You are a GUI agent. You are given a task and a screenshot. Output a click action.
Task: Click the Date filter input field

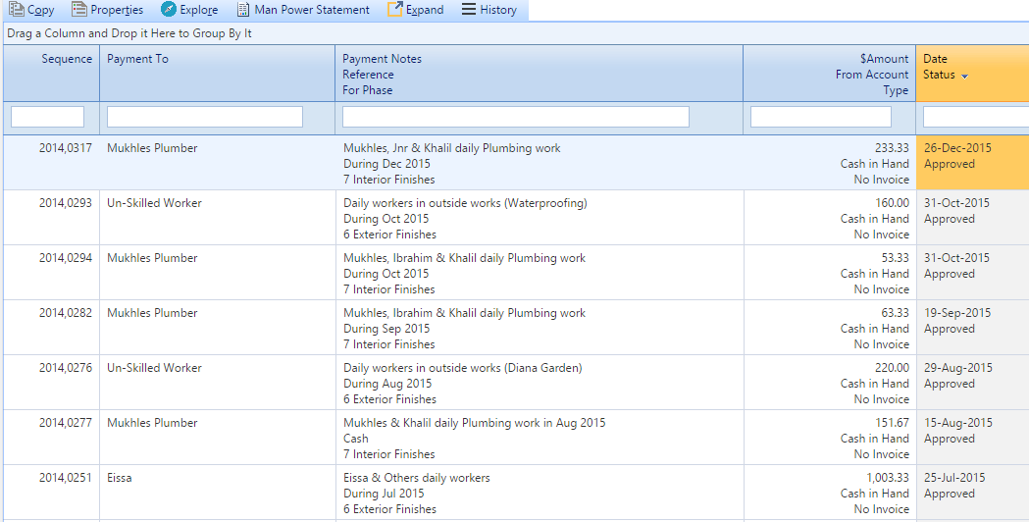pos(976,117)
